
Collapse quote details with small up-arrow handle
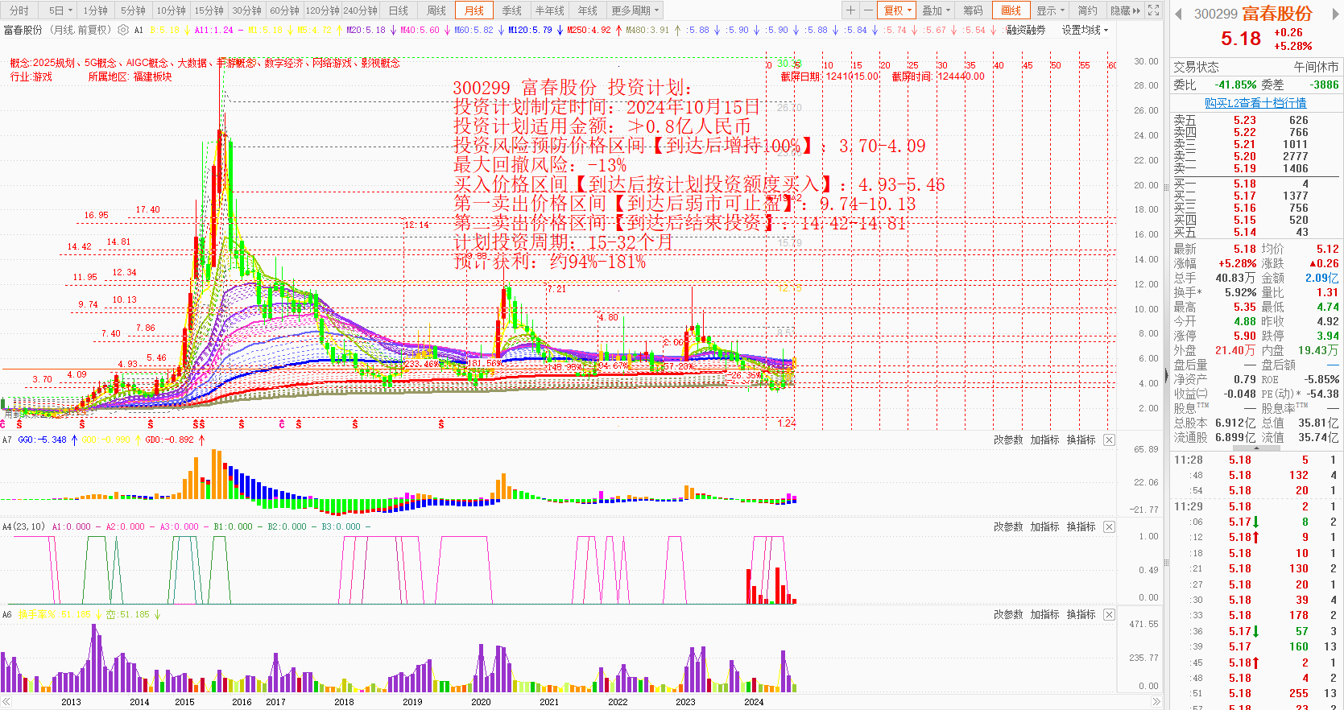(x=1256, y=448)
